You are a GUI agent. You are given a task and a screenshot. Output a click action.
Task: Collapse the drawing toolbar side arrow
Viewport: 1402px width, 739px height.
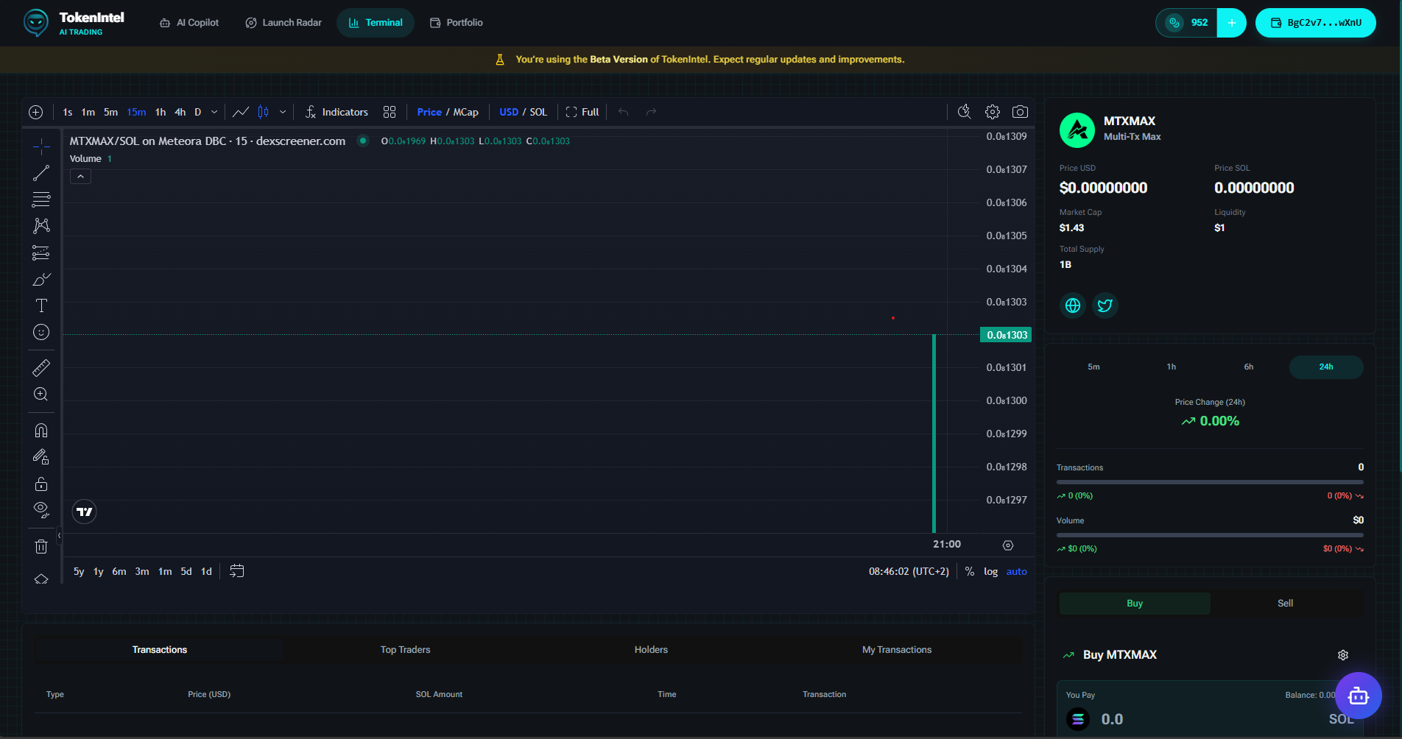pyautogui.click(x=60, y=536)
